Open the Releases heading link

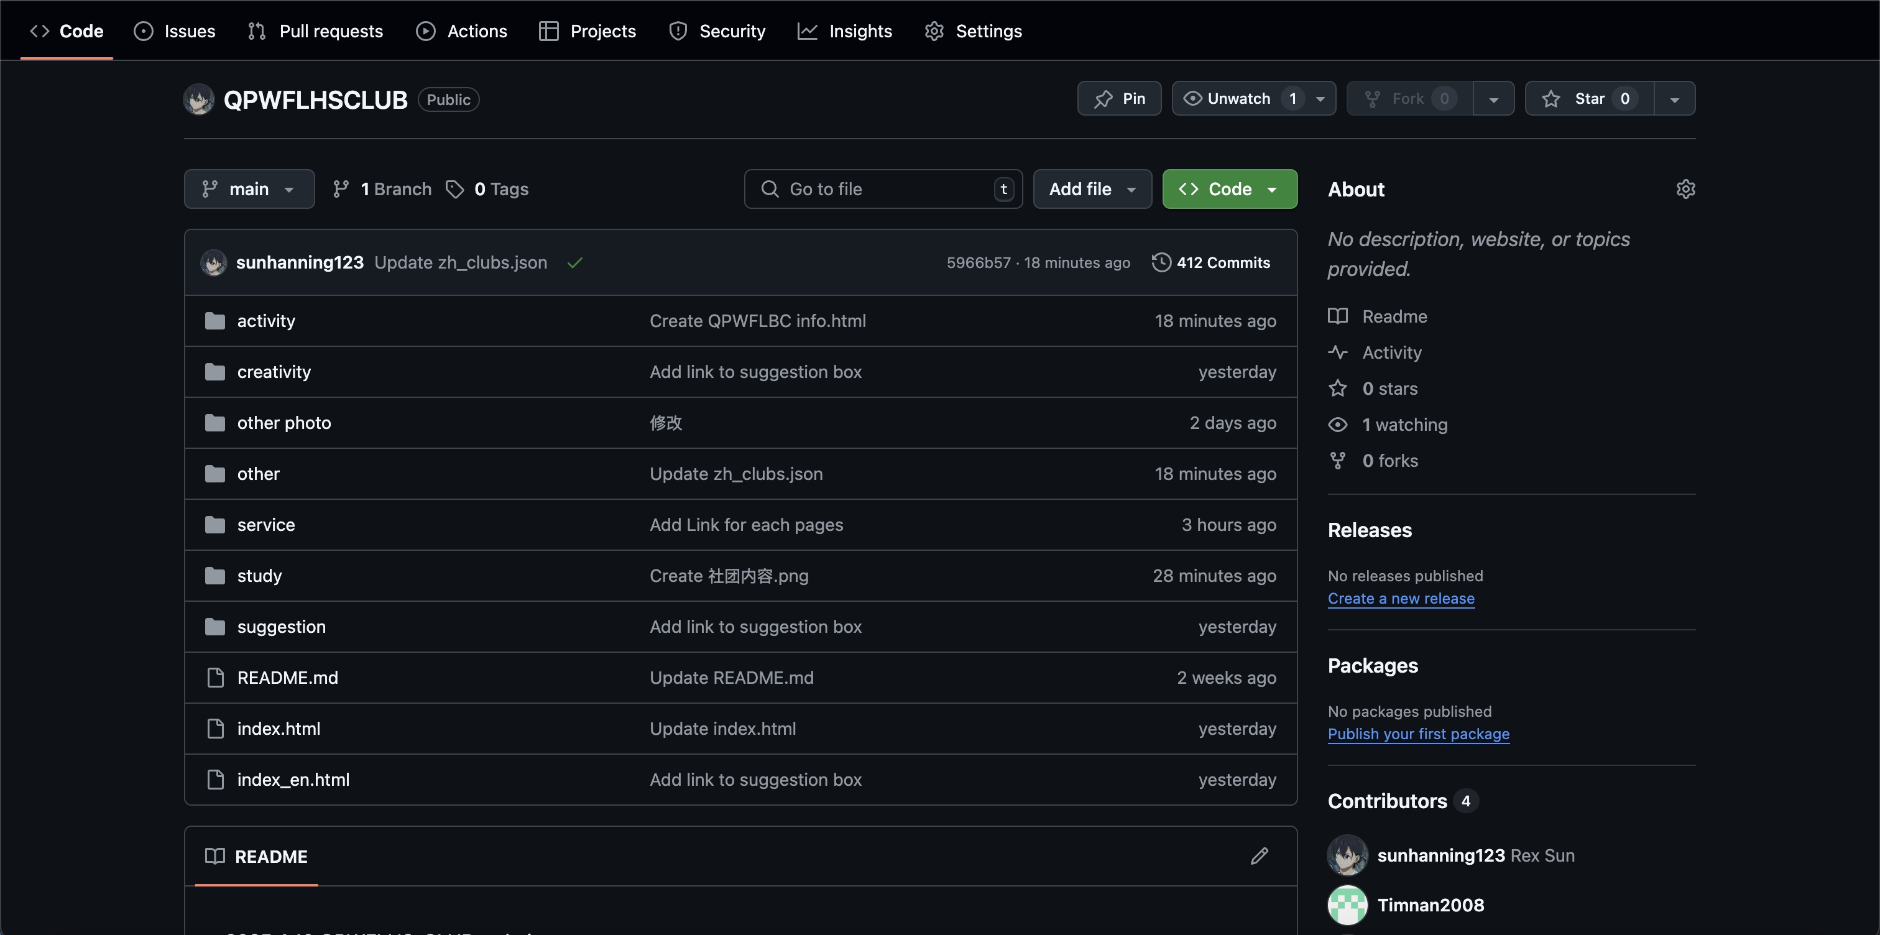1369,531
